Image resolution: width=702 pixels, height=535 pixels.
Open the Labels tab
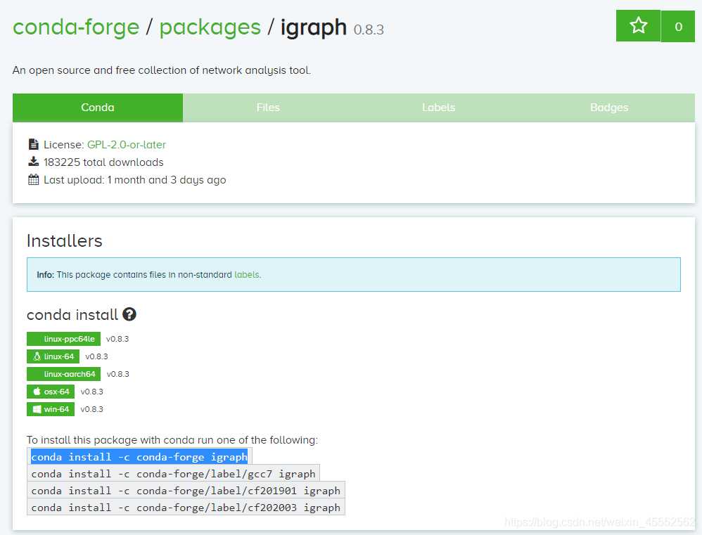[439, 108]
